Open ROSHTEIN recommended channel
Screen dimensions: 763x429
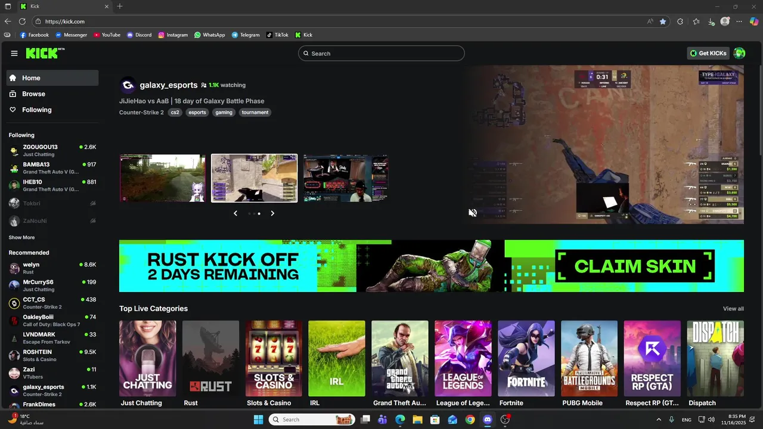click(x=52, y=355)
